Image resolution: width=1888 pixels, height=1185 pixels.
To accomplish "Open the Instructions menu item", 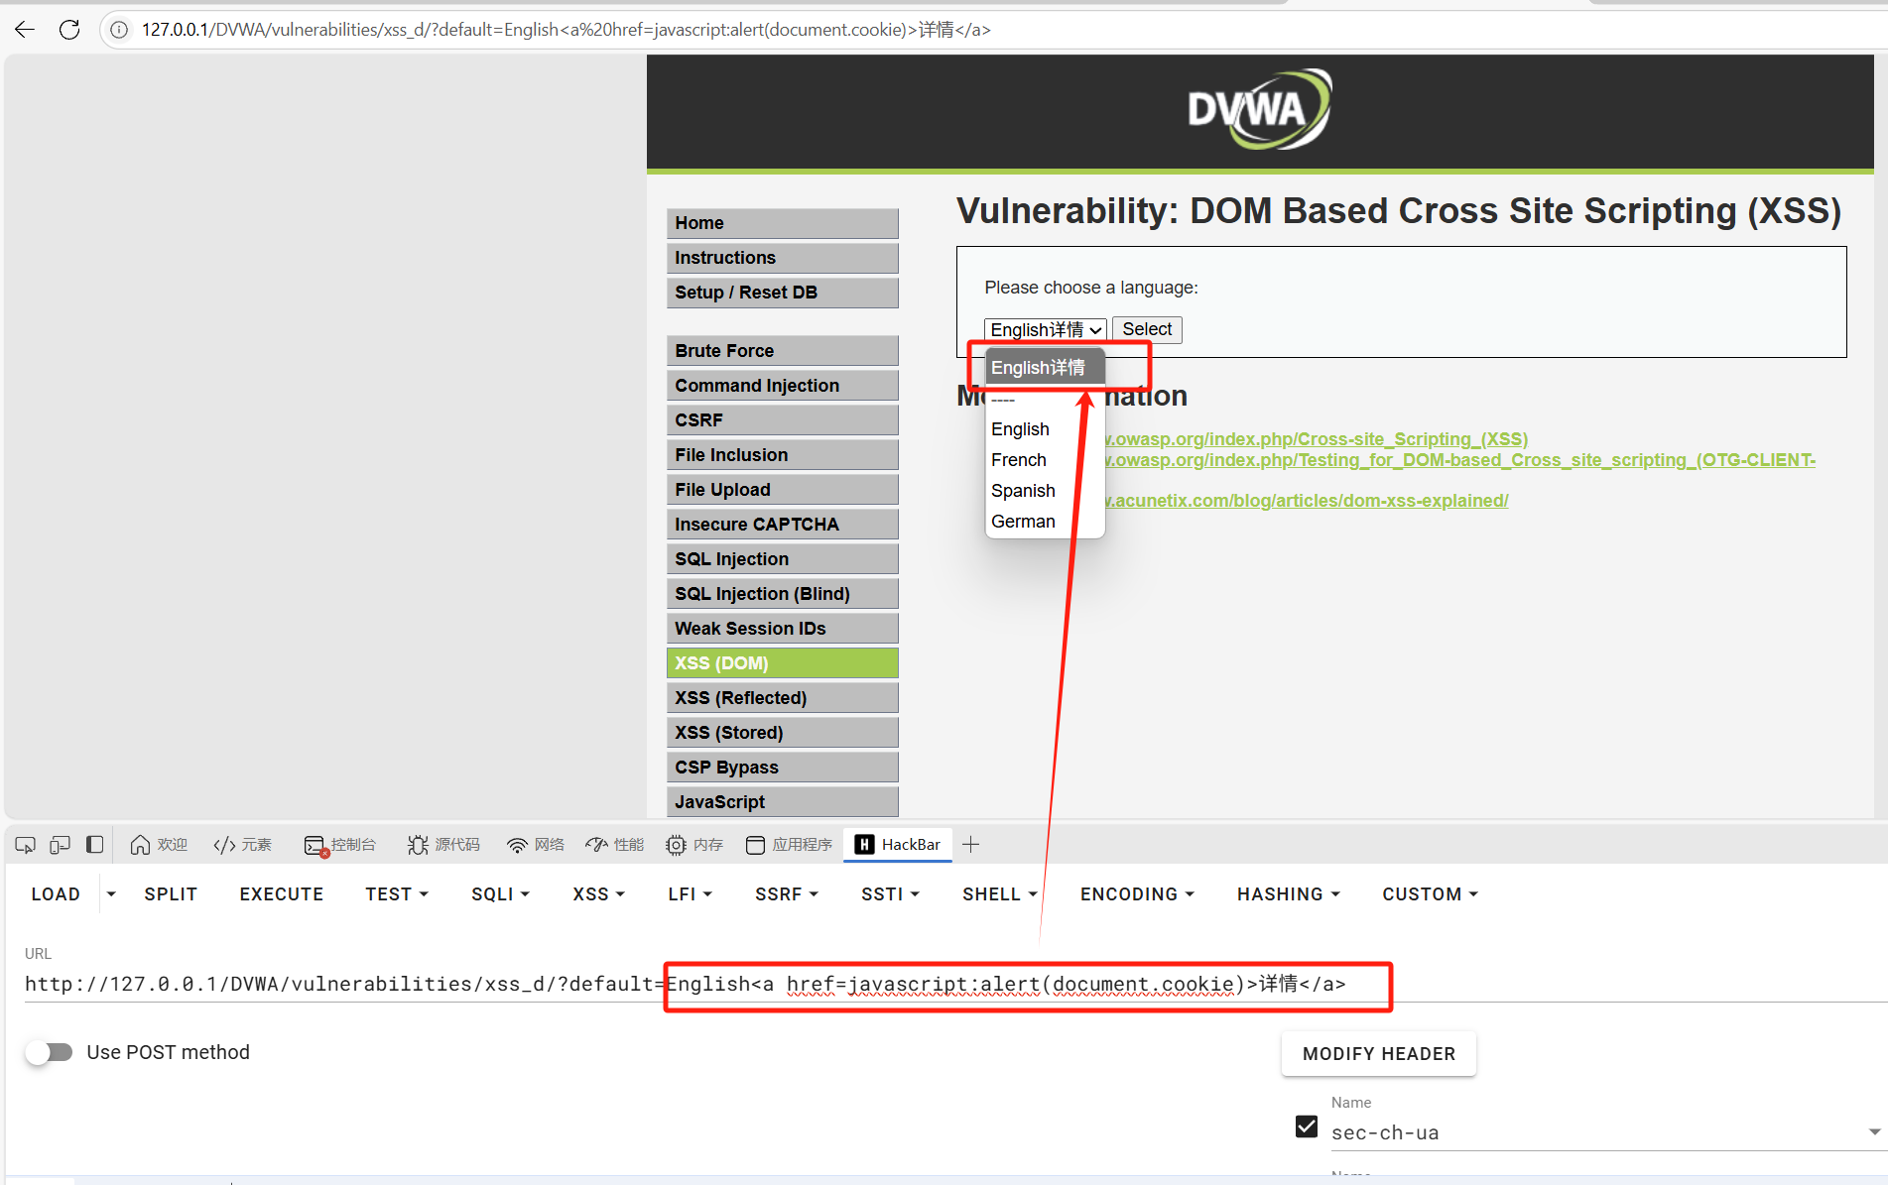I will coord(783,258).
